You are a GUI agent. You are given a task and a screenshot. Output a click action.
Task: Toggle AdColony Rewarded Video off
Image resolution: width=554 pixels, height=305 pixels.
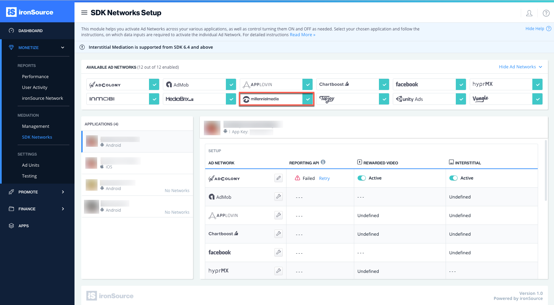click(x=362, y=178)
